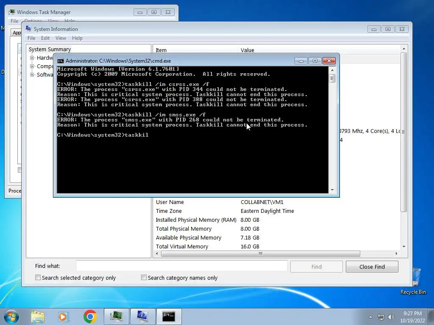
Task: Click the network tray icon
Action: click(381, 317)
